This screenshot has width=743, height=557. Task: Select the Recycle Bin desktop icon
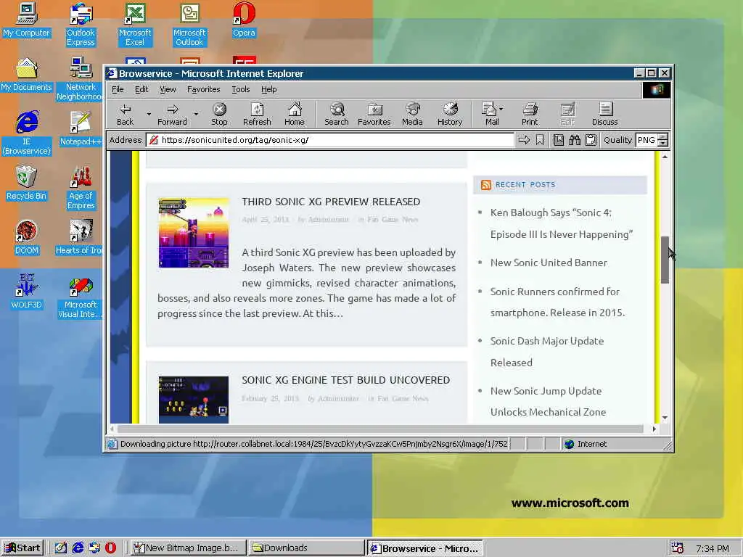tap(27, 183)
